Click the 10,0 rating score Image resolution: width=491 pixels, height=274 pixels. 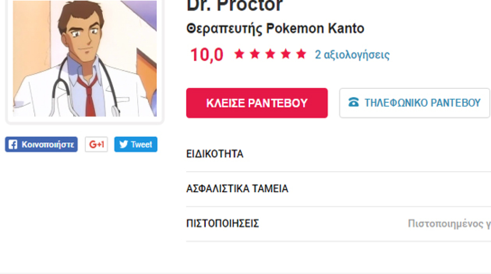tap(207, 55)
